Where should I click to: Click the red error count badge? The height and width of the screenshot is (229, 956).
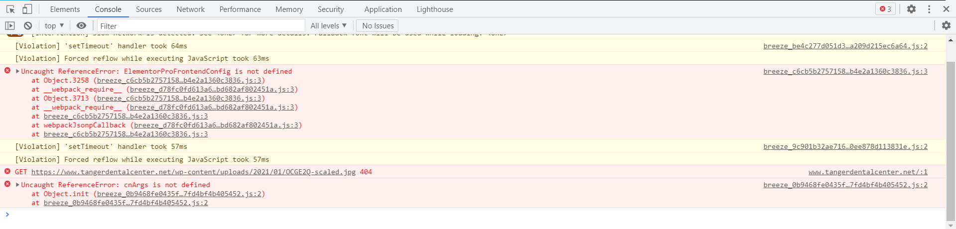point(885,9)
